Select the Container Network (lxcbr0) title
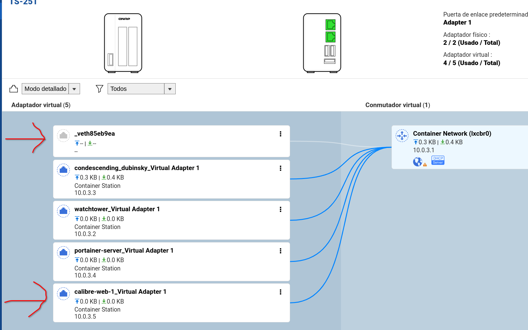 click(452, 134)
